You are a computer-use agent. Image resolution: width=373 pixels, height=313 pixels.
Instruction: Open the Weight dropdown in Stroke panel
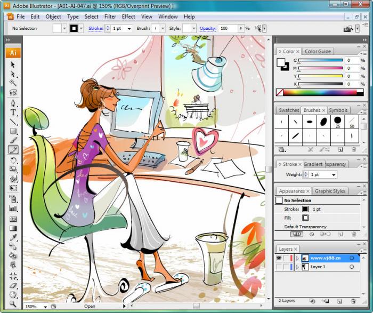pos(334,175)
